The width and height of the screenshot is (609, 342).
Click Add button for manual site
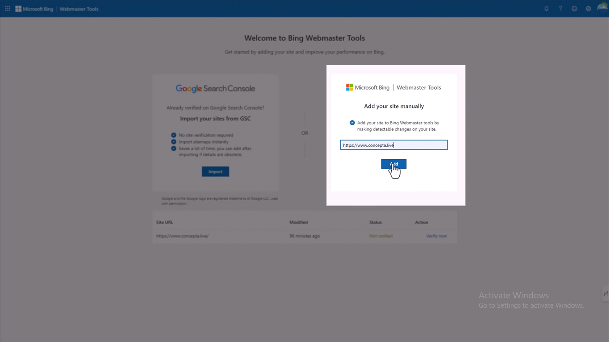(x=394, y=164)
